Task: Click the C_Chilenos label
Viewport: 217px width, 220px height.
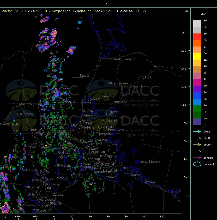Action: coord(25,114)
